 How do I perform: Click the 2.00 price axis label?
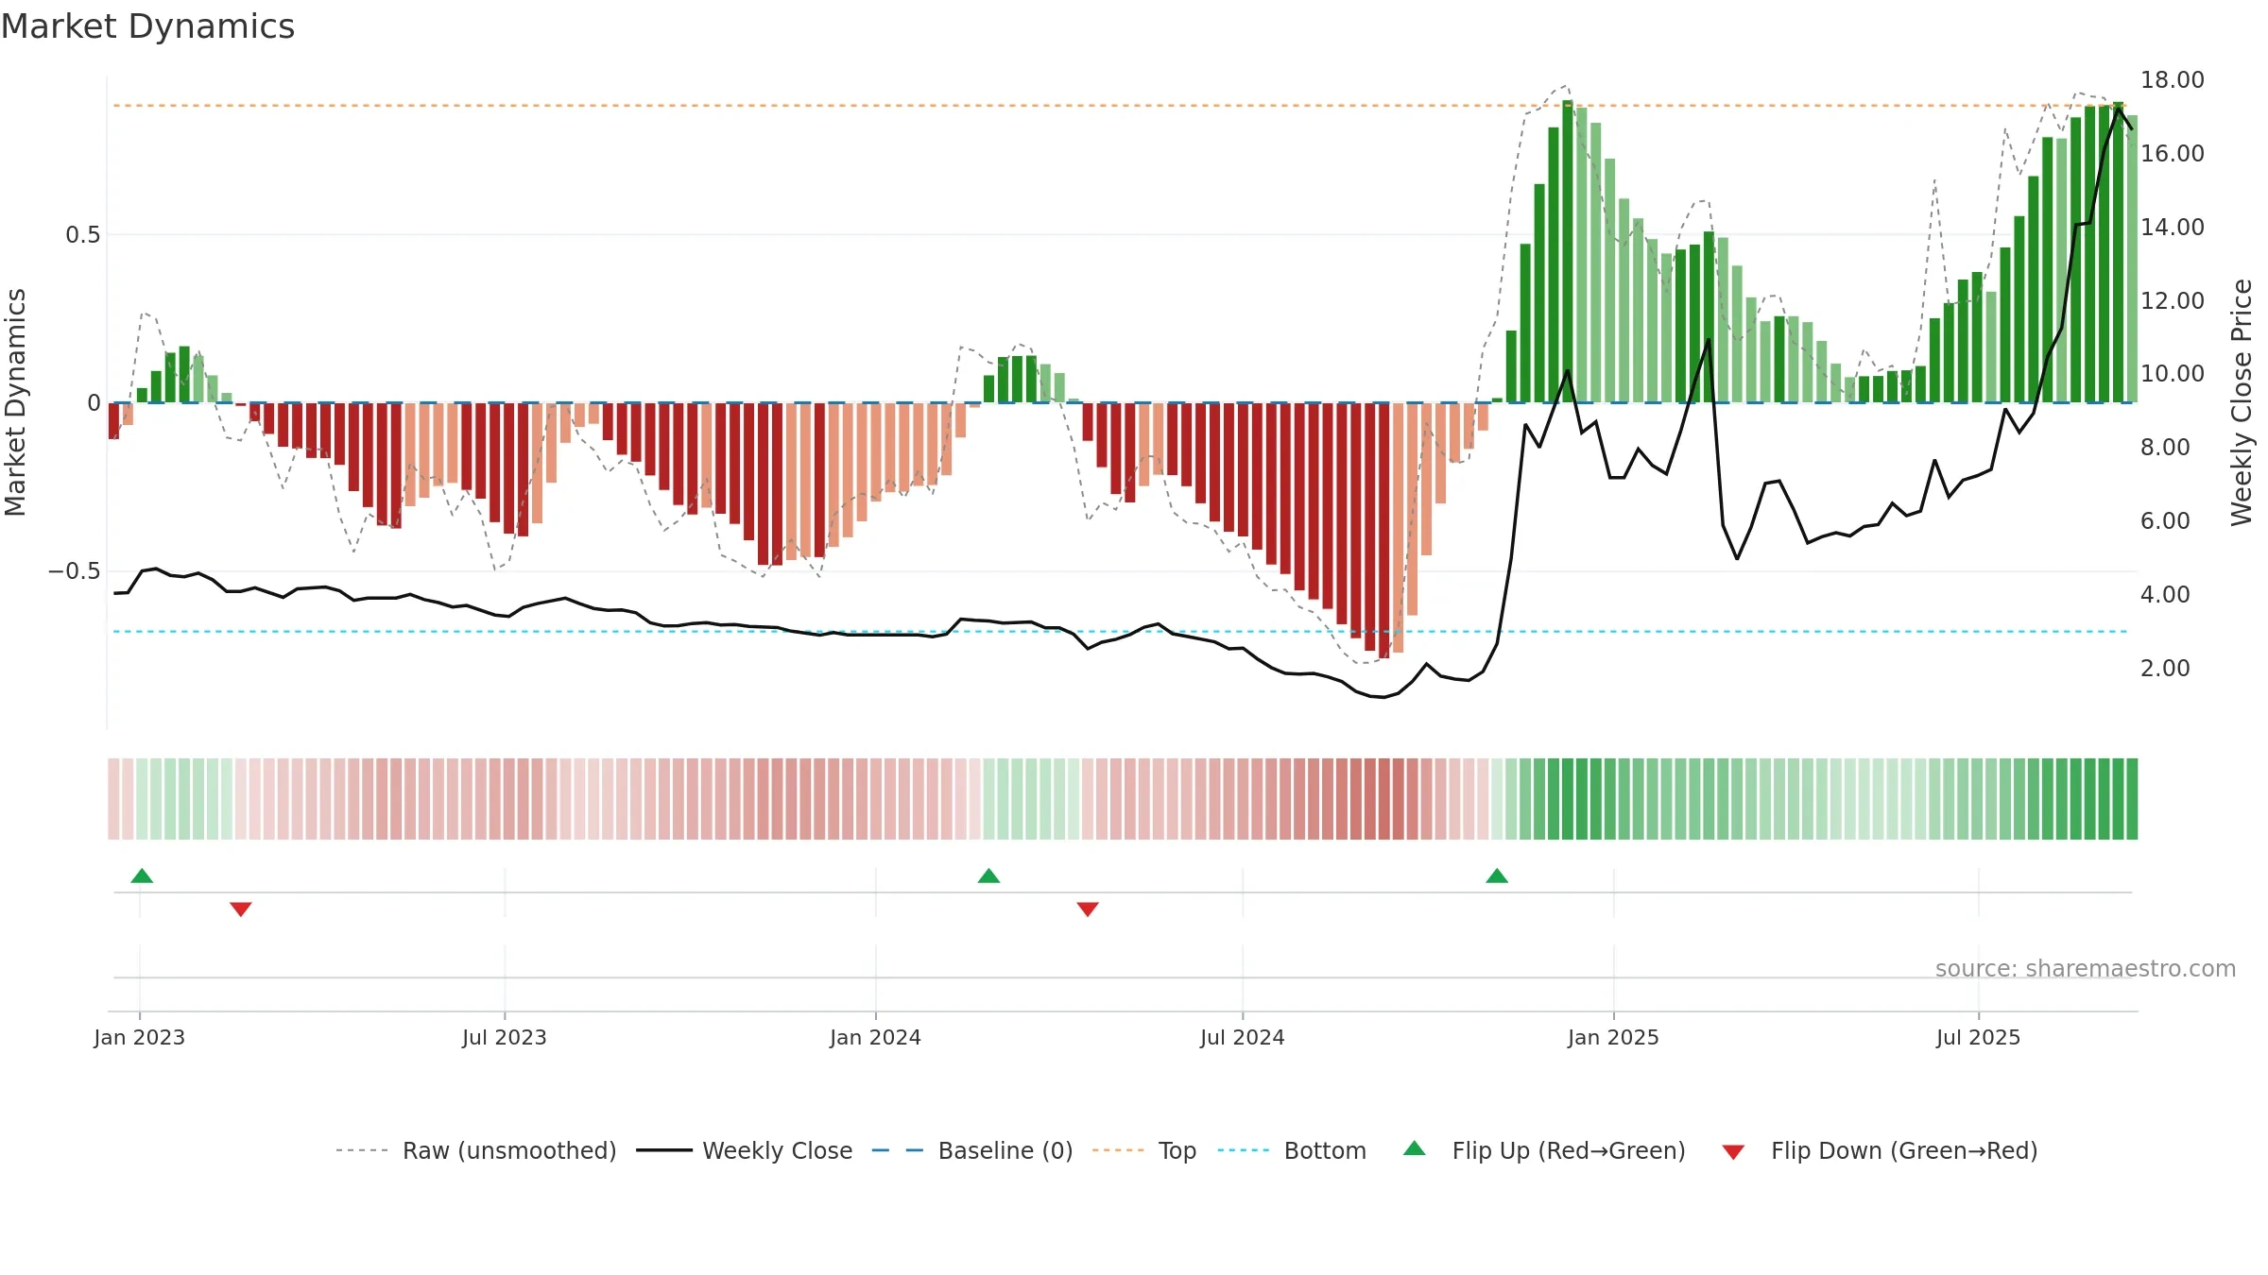2165,668
